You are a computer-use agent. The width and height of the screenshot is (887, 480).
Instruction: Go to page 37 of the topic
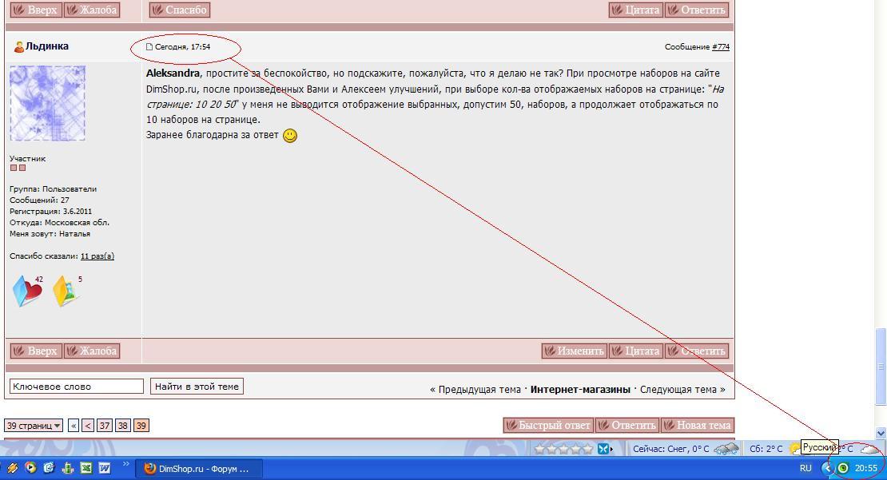click(x=104, y=426)
